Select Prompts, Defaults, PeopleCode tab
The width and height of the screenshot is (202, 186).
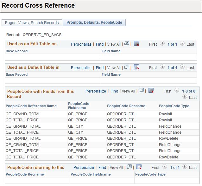(x=94, y=22)
